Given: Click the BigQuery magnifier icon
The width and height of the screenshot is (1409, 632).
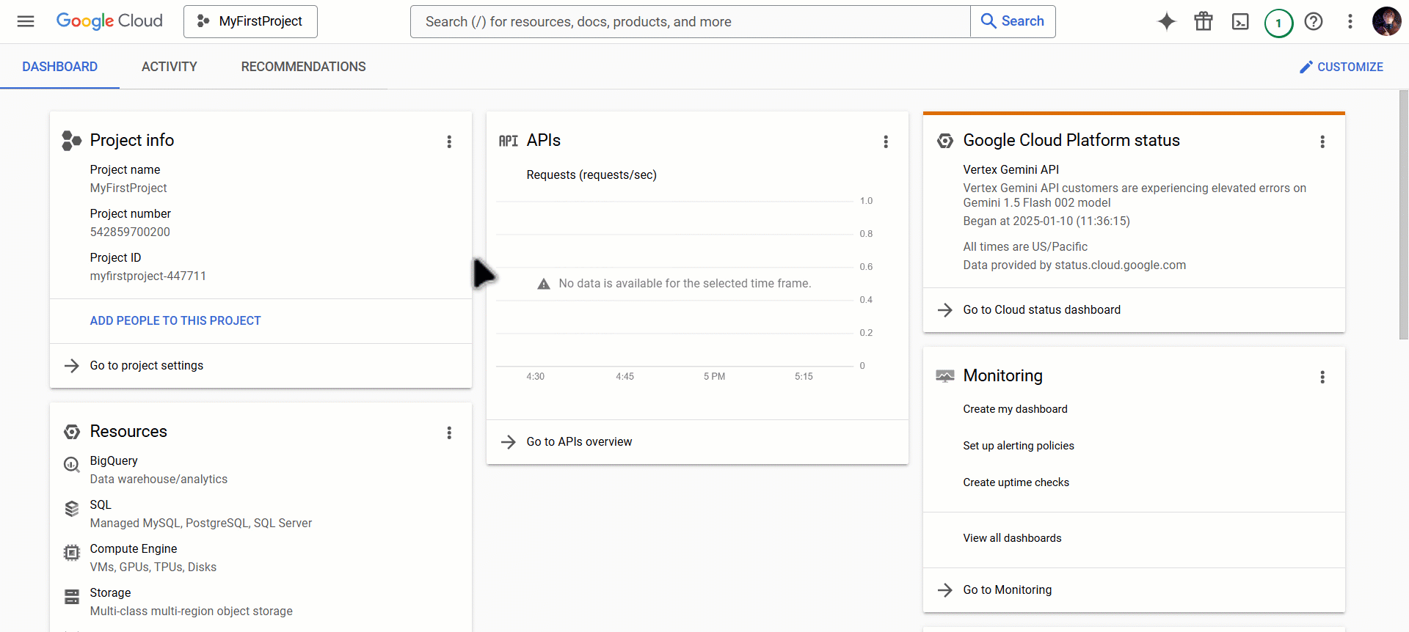Looking at the screenshot, I should 72,464.
